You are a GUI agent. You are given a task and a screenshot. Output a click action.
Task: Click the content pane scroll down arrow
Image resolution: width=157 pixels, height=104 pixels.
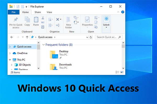(x=123, y=68)
